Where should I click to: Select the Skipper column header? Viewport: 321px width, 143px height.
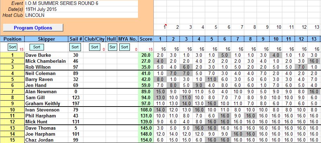click(46, 39)
